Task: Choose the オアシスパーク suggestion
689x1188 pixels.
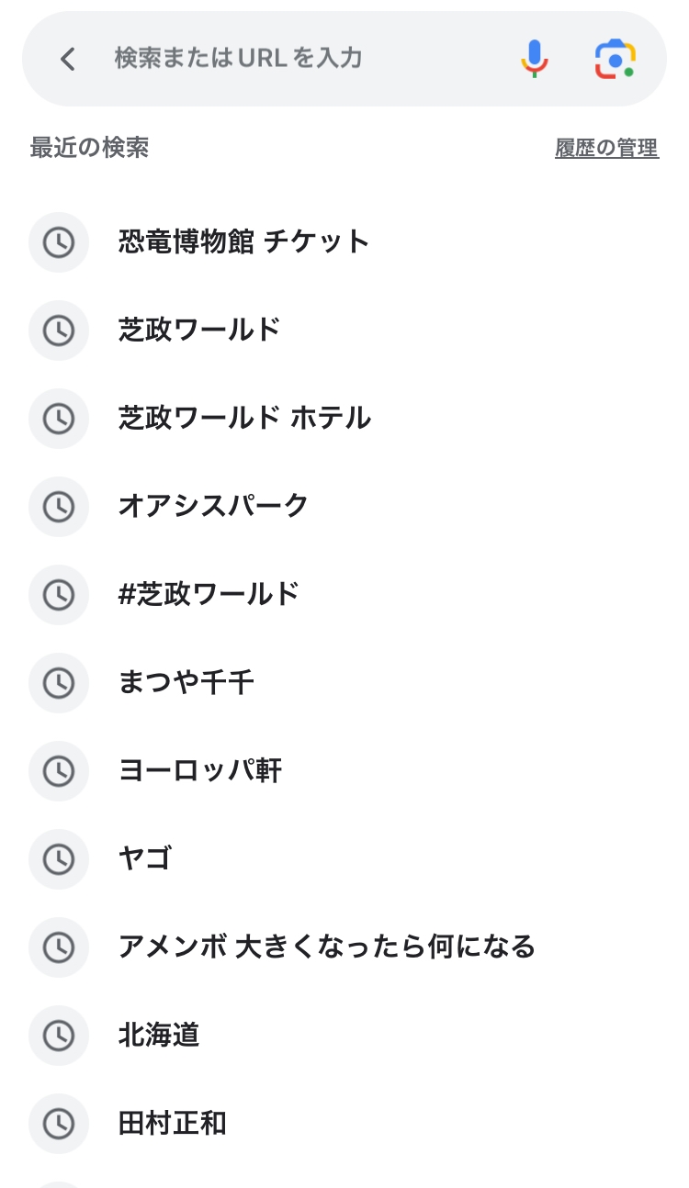Action: point(213,506)
